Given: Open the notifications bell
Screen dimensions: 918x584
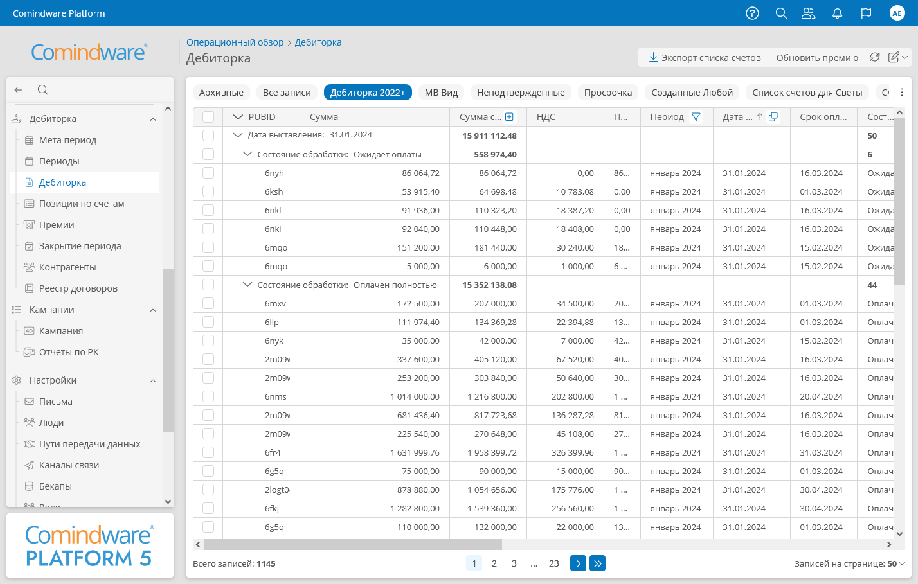Looking at the screenshot, I should coord(837,13).
